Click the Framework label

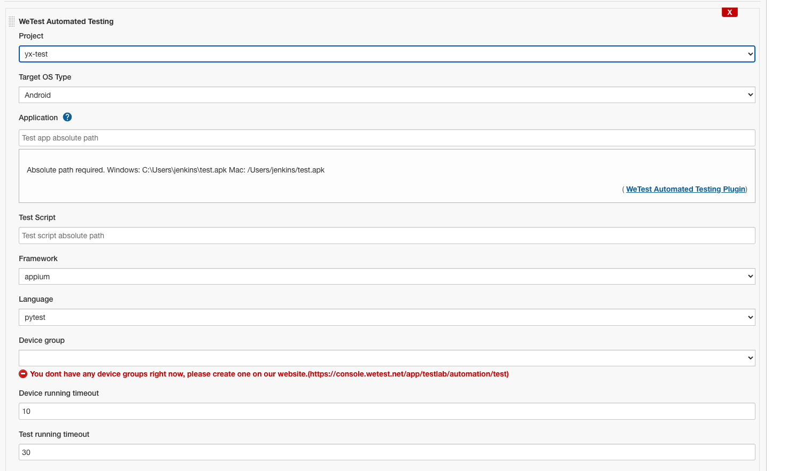[x=38, y=258]
